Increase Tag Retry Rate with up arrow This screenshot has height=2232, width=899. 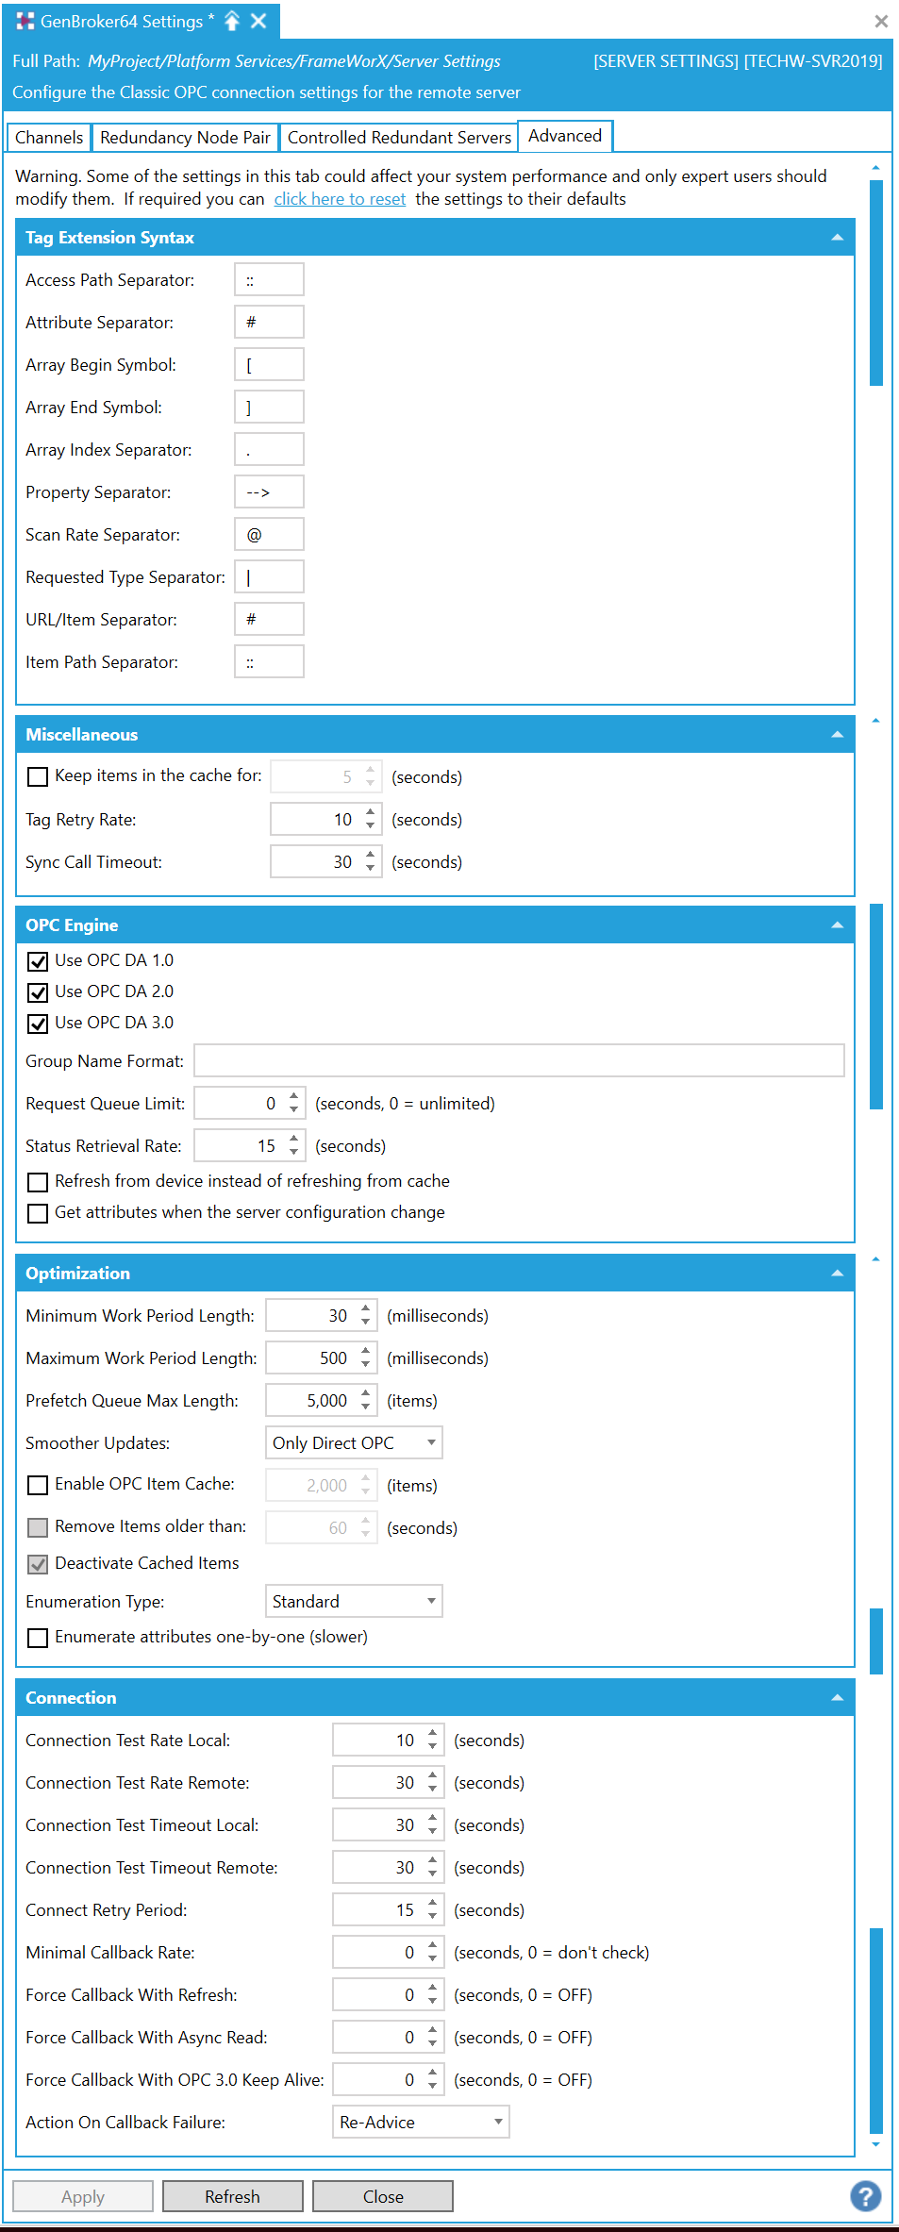[371, 812]
